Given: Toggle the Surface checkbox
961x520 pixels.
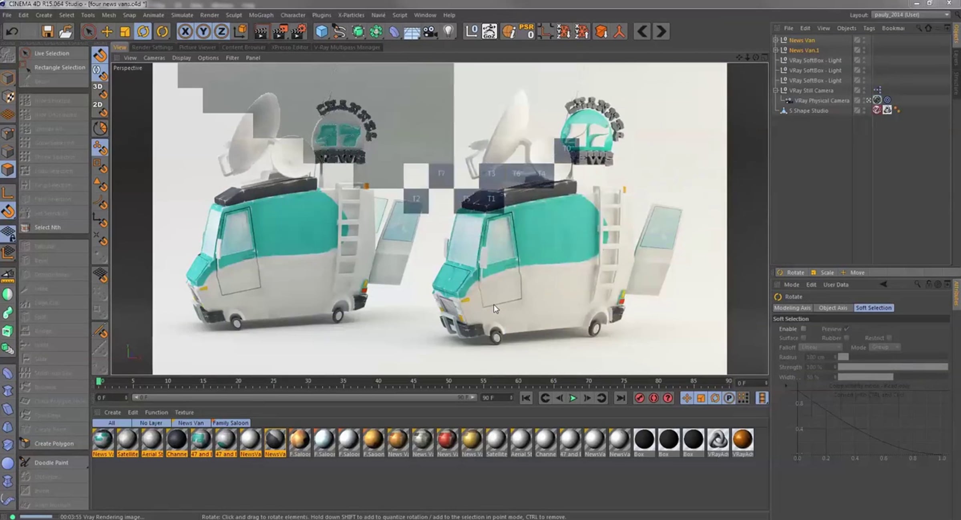Looking at the screenshot, I should point(803,338).
